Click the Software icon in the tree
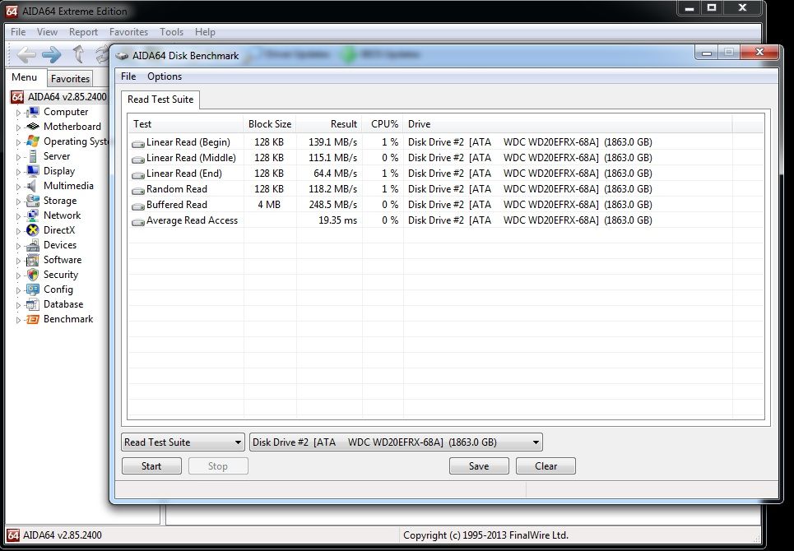The image size is (794, 551). (x=32, y=260)
